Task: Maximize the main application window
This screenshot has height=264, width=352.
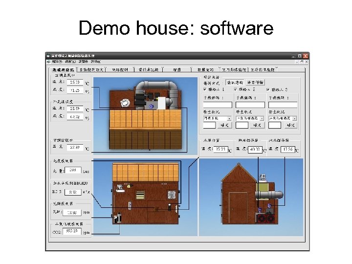Action: click(300, 56)
